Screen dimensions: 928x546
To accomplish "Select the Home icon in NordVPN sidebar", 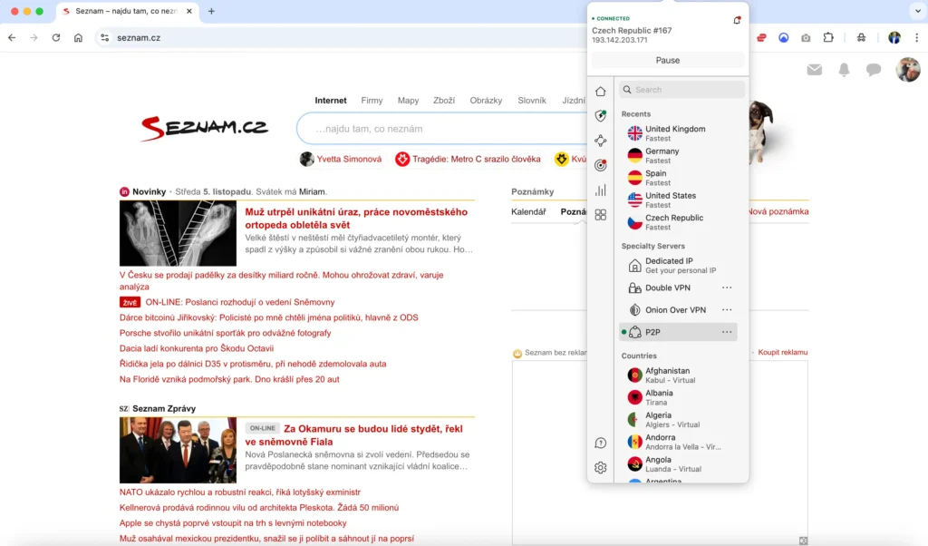I will click(600, 90).
